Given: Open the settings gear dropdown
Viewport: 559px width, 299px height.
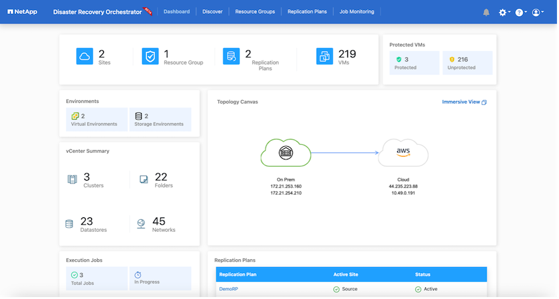Looking at the screenshot, I should click(503, 12).
